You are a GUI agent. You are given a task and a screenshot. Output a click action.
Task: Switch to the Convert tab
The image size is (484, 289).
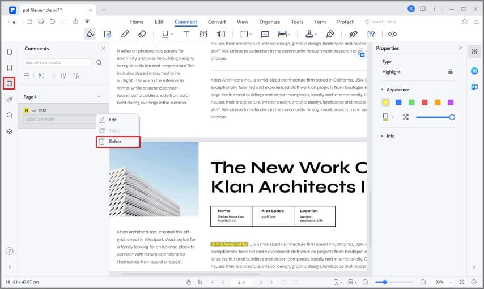(x=216, y=22)
